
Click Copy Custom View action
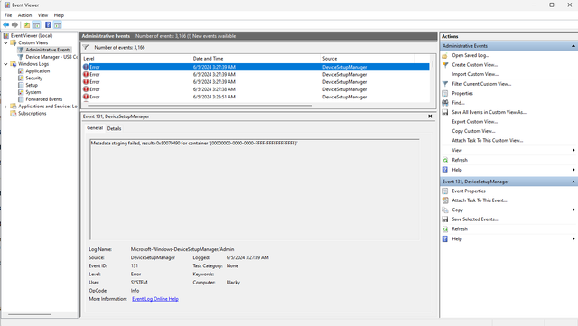473,131
